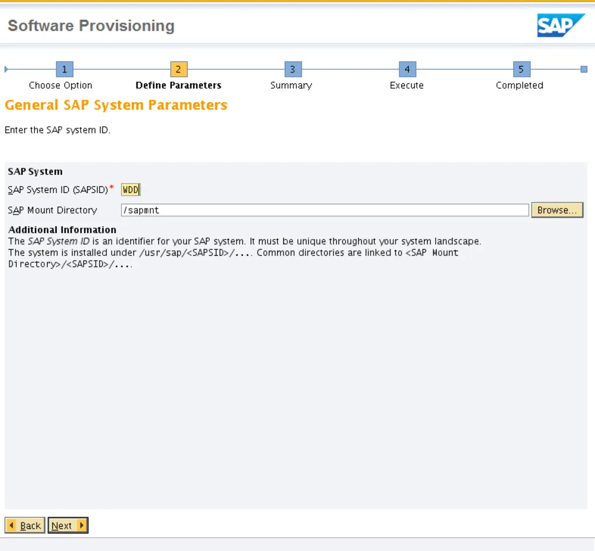The width and height of the screenshot is (595, 551).
Task: Click the roadmap start arrow marker
Action: click(x=6, y=69)
